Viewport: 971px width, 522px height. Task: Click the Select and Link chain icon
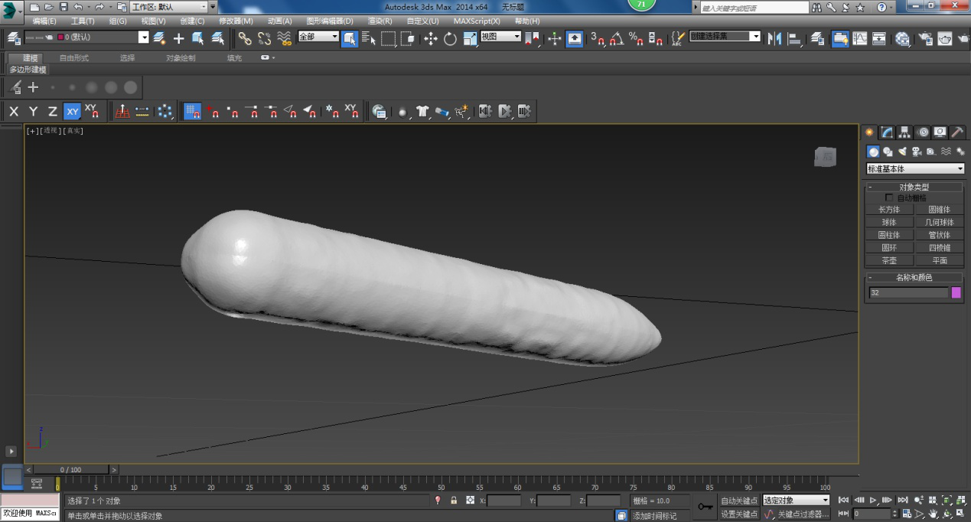[245, 38]
